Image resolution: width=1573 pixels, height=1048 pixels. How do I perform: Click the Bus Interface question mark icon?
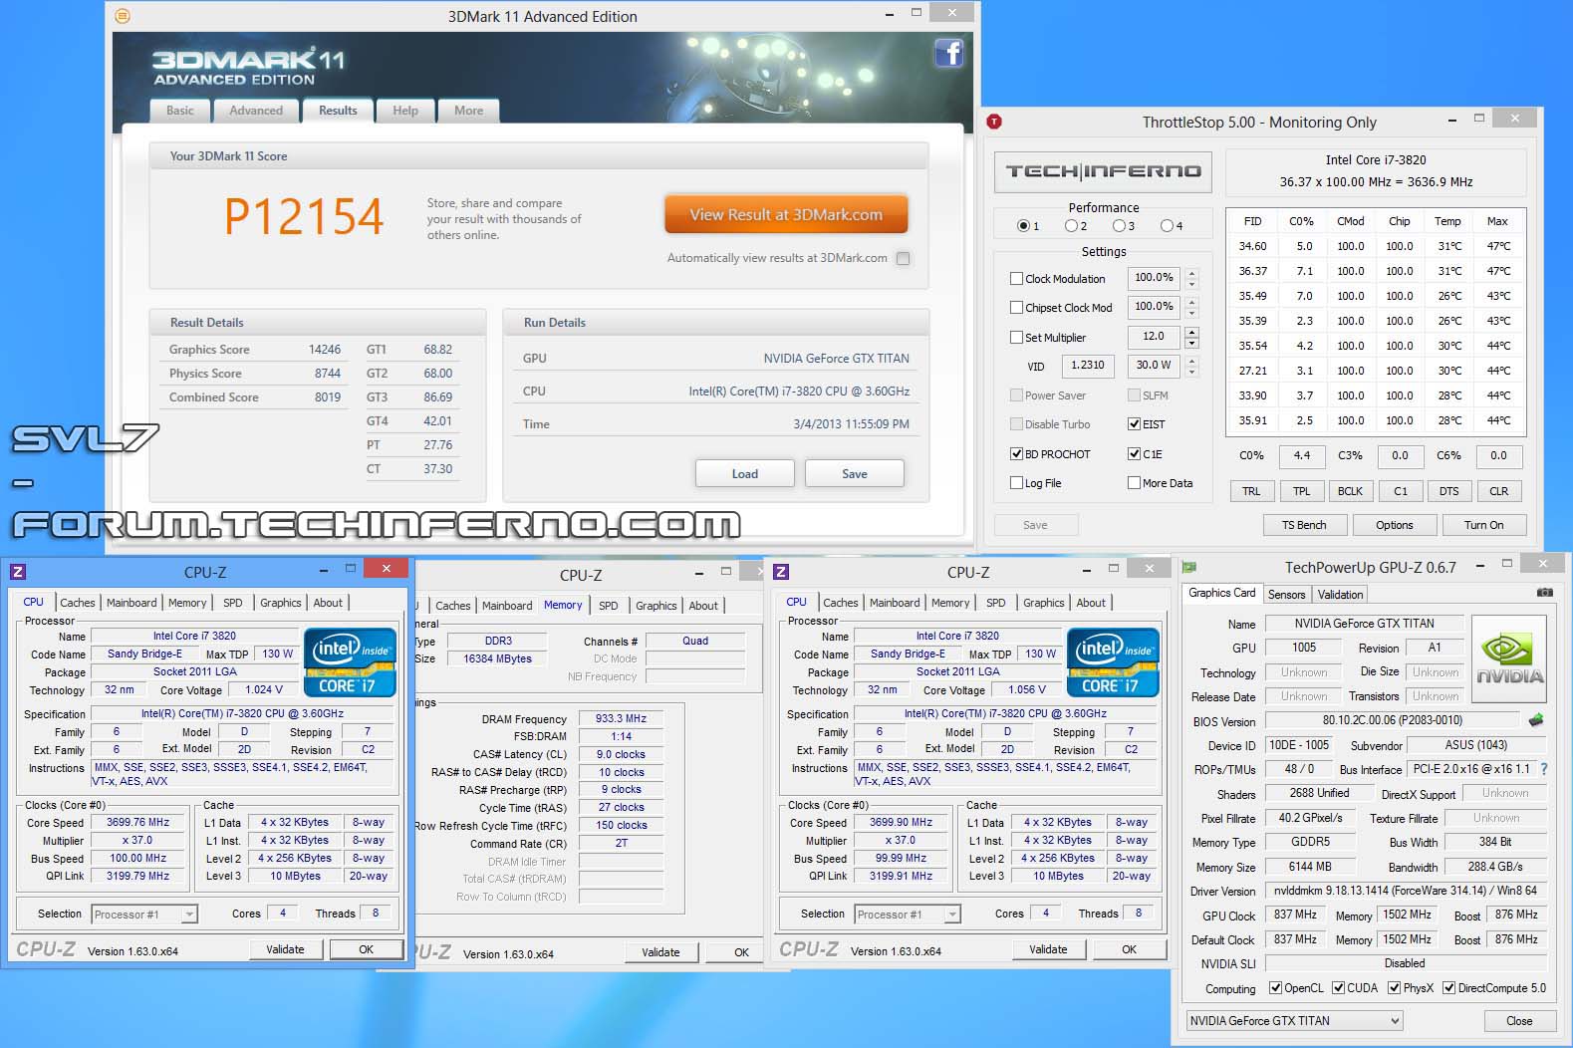(1544, 769)
